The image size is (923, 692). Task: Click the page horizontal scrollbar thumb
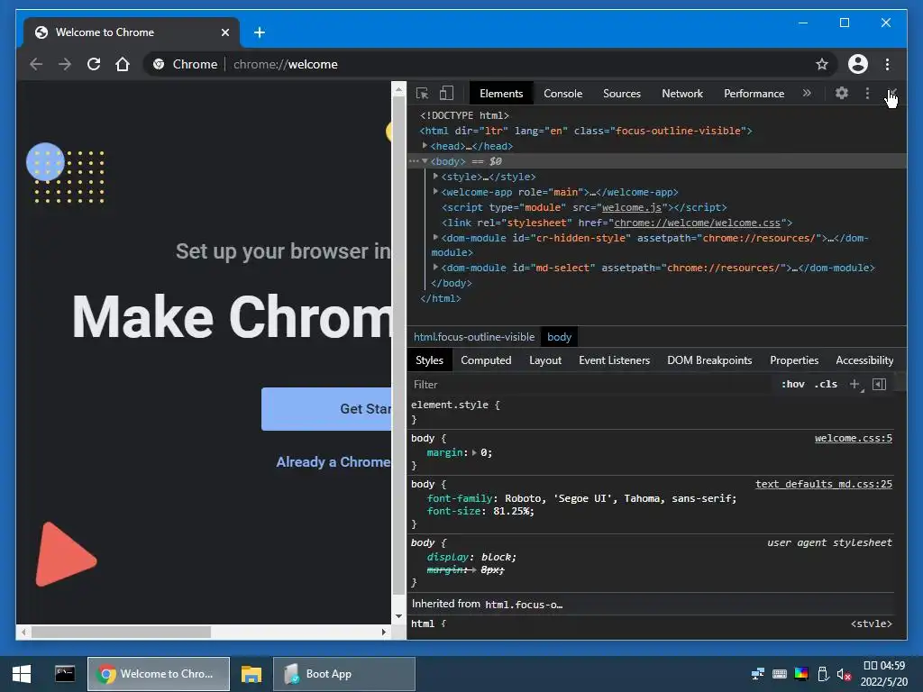[121, 632]
